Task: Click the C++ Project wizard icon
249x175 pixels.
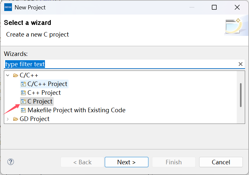Action: point(24,93)
